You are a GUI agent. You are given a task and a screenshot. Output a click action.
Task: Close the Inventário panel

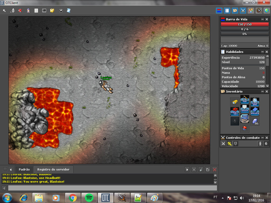click(x=267, y=91)
